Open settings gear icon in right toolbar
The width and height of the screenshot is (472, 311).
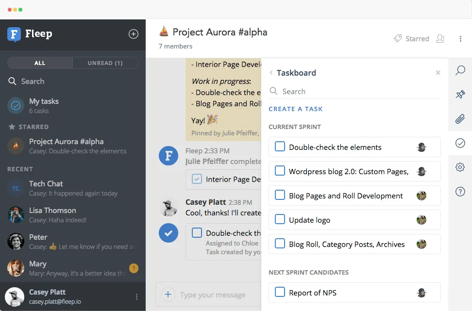pos(460,167)
